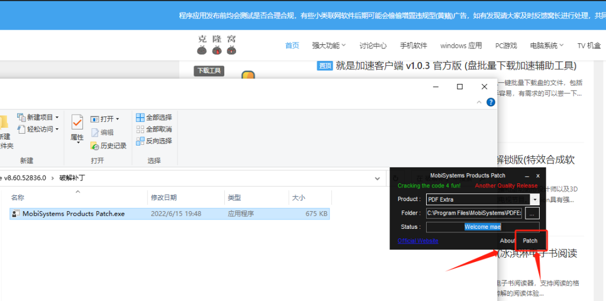Open the 打开 split button in ribbon
The image size is (606, 301).
click(x=105, y=119)
